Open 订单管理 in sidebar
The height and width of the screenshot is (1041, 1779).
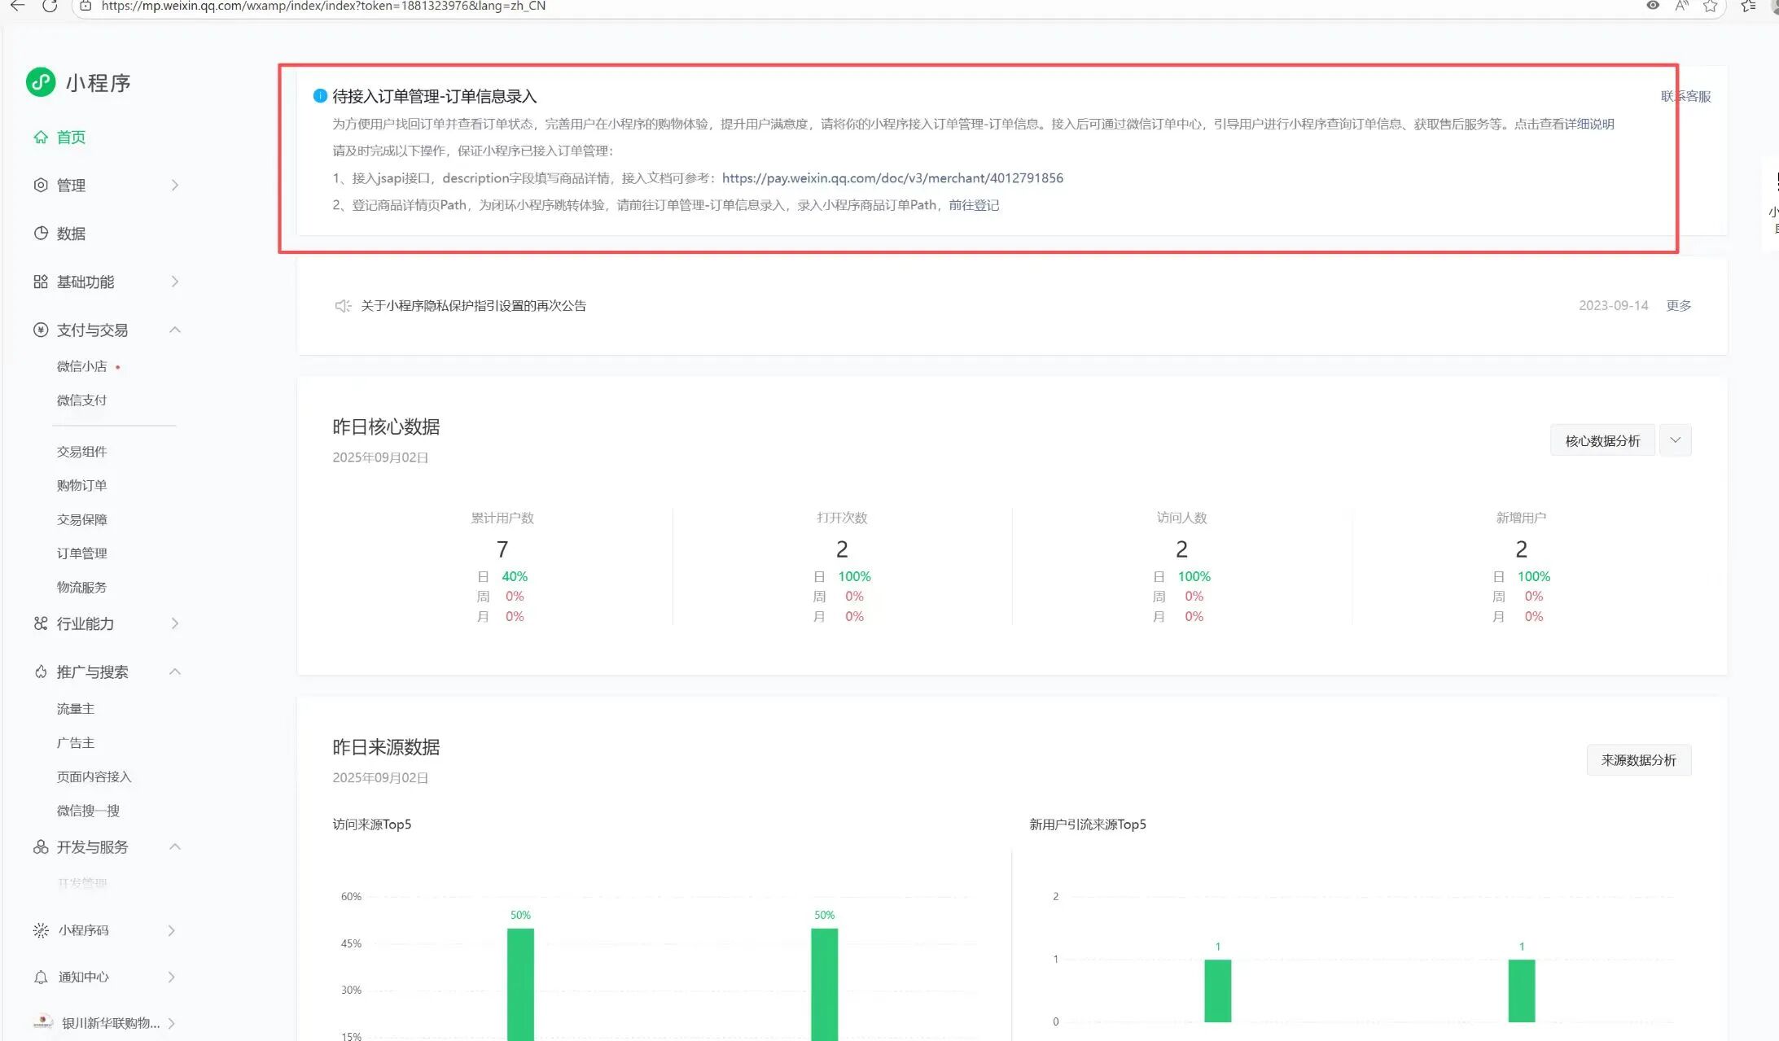(x=81, y=553)
